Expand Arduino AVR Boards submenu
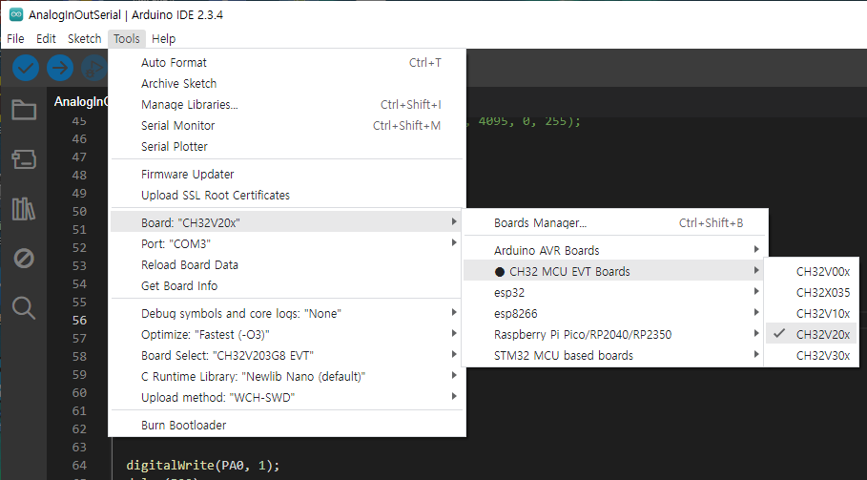 point(614,251)
